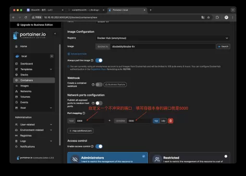Delete the port mapping with trash icon
Viewport: 246px width, 176px height.
[171, 121]
